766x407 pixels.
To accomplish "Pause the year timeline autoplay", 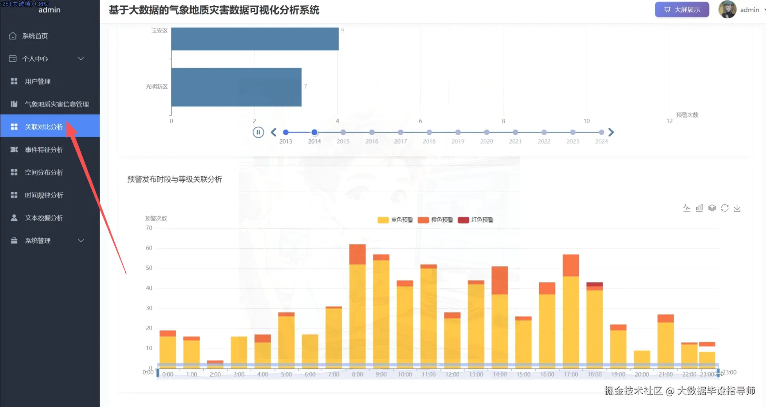I will [x=258, y=132].
